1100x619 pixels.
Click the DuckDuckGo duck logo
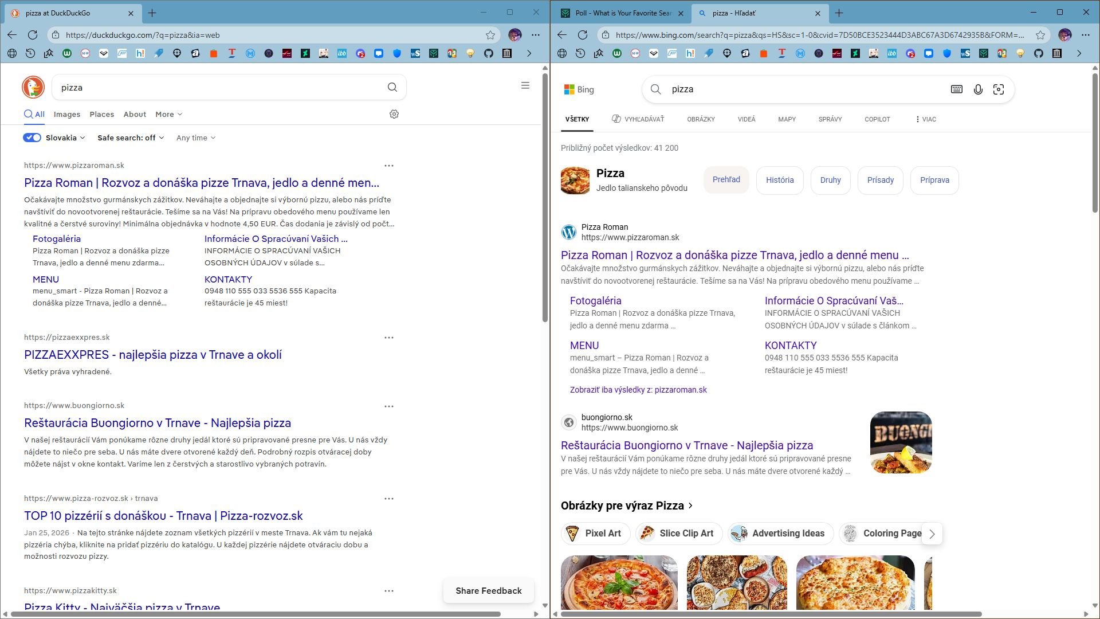(x=33, y=87)
